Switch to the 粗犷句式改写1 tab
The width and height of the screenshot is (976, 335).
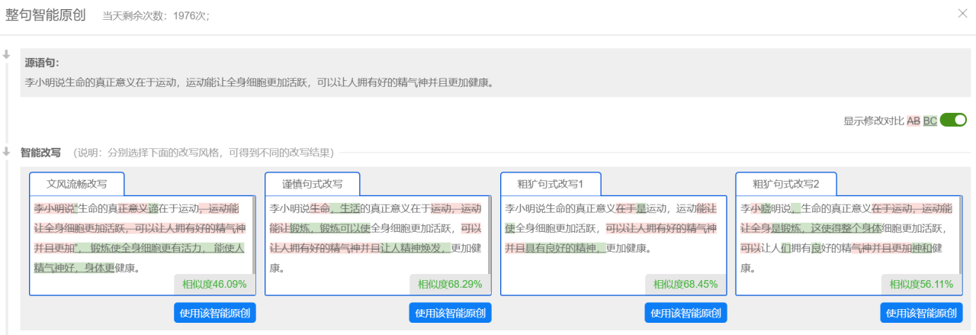[551, 184]
